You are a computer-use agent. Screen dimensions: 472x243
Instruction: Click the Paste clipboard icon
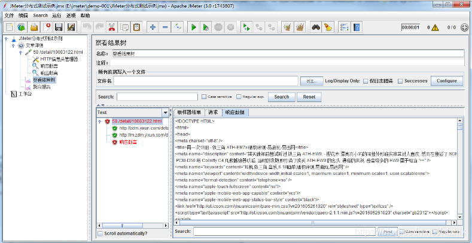136,27
